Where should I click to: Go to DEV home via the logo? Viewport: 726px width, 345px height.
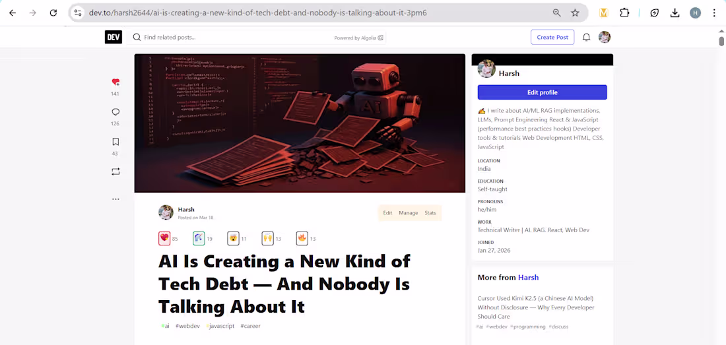(114, 37)
